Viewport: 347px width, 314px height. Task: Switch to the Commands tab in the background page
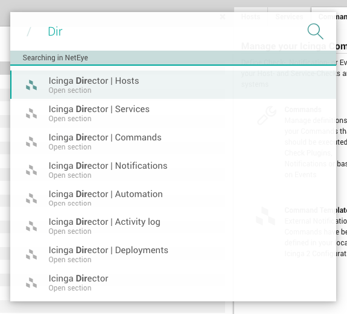tap(329, 17)
